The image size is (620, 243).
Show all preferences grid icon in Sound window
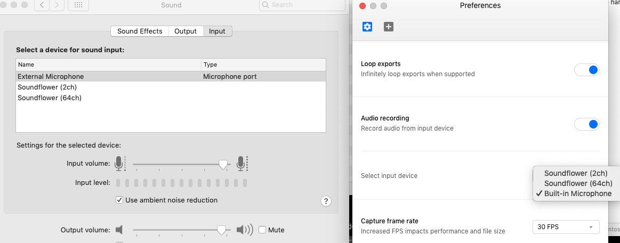point(78,5)
